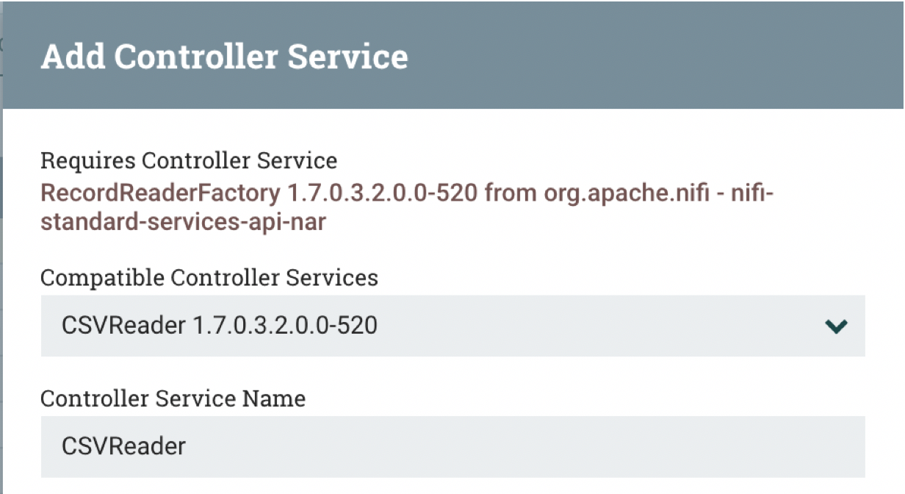Click the Add Controller Service dialog title
Image resolution: width=905 pixels, height=494 pixels.
226,56
